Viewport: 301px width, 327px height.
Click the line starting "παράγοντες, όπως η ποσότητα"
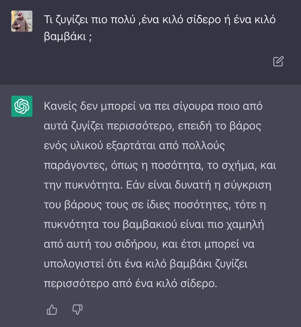[160, 166]
